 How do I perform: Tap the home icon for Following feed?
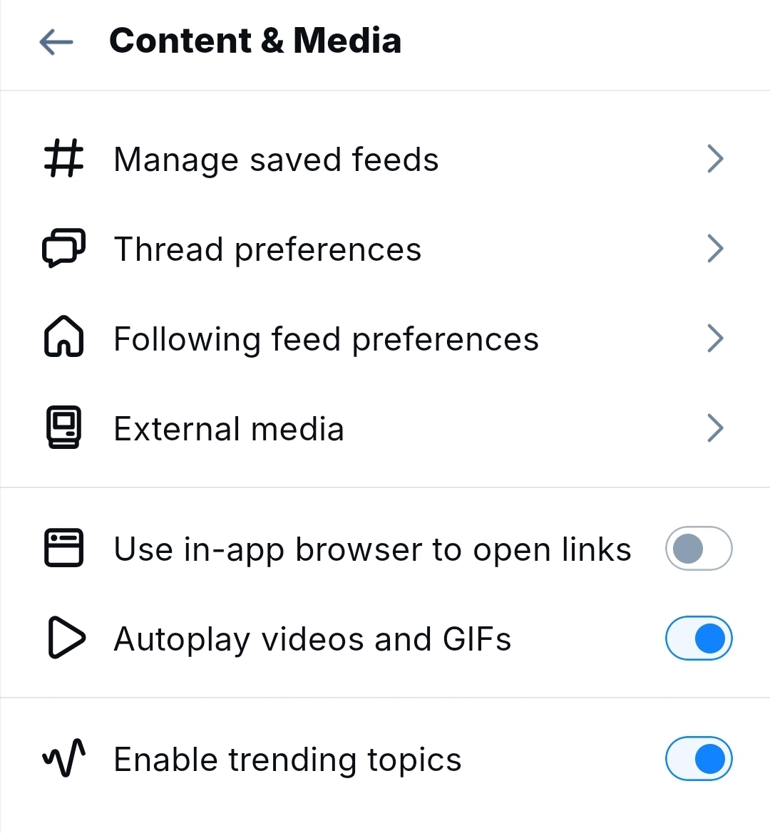click(63, 337)
